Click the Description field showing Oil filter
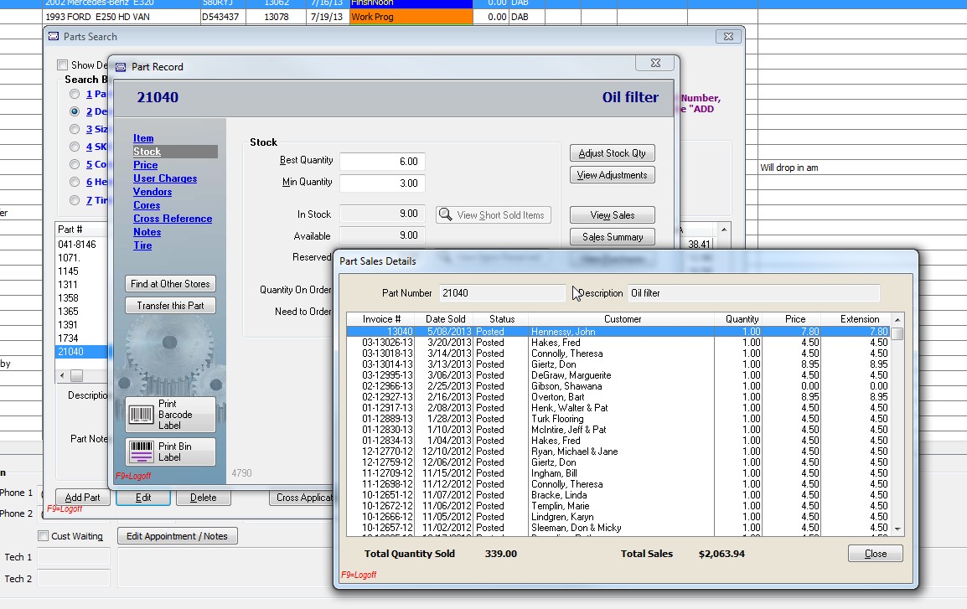 tap(753, 293)
